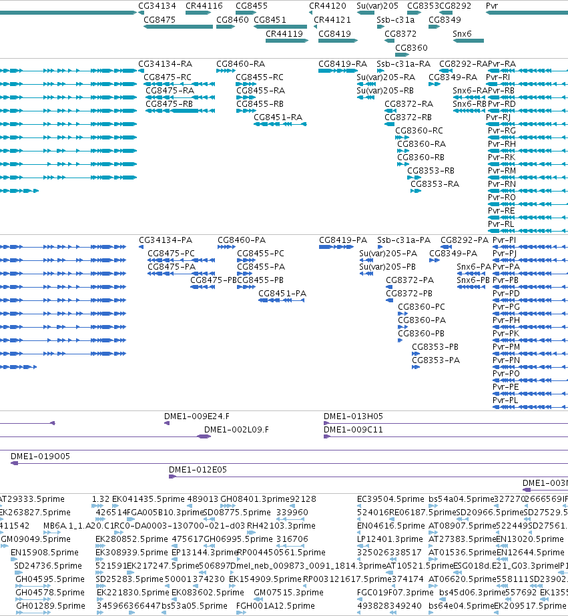This screenshot has height=616, width=568.
Task: Click the CR44116 gene label
Action: tap(204, 6)
